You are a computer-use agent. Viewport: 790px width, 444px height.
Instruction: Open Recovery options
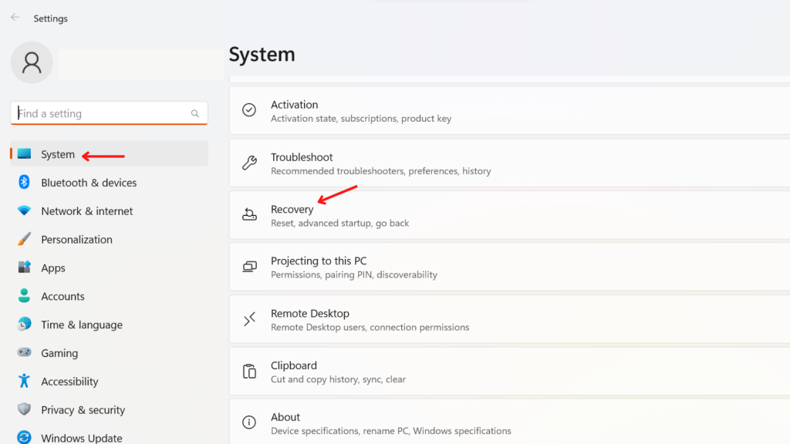click(x=509, y=215)
